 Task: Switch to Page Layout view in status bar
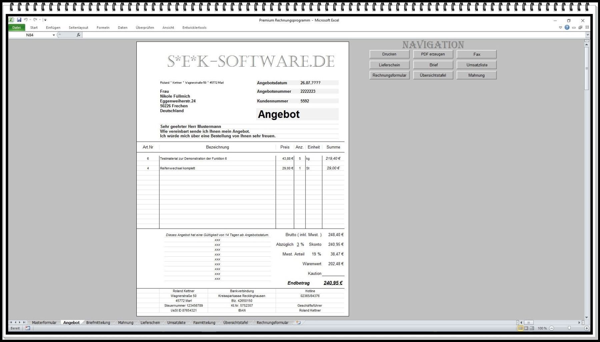tap(526, 328)
